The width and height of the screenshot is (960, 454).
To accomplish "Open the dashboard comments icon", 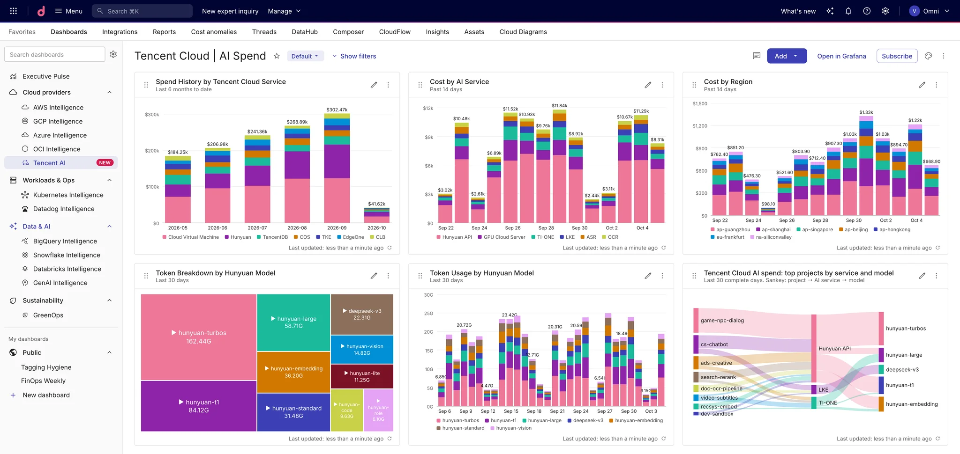I will coord(757,56).
